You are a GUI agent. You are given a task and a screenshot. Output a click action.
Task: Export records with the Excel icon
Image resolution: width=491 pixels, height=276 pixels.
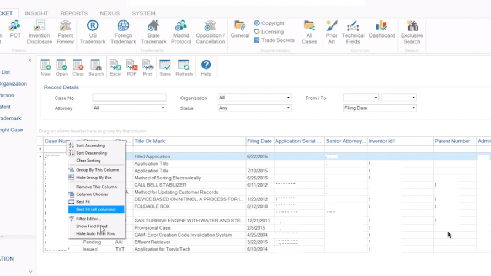pos(115,66)
